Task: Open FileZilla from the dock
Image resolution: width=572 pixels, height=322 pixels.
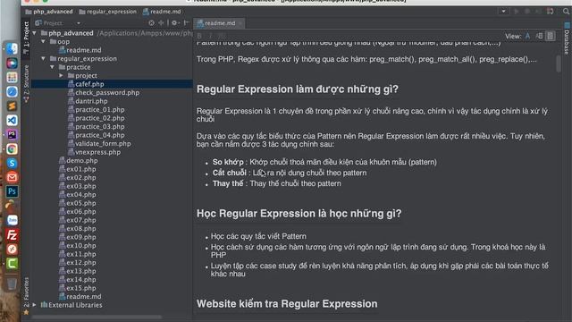Action: point(12,234)
